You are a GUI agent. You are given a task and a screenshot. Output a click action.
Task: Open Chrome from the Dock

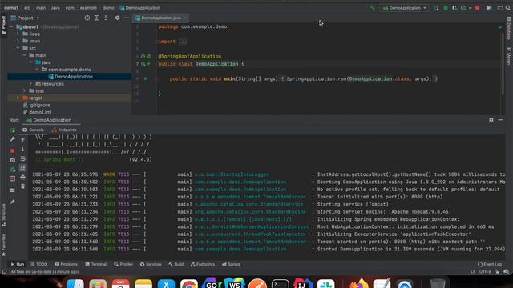click(x=189, y=284)
